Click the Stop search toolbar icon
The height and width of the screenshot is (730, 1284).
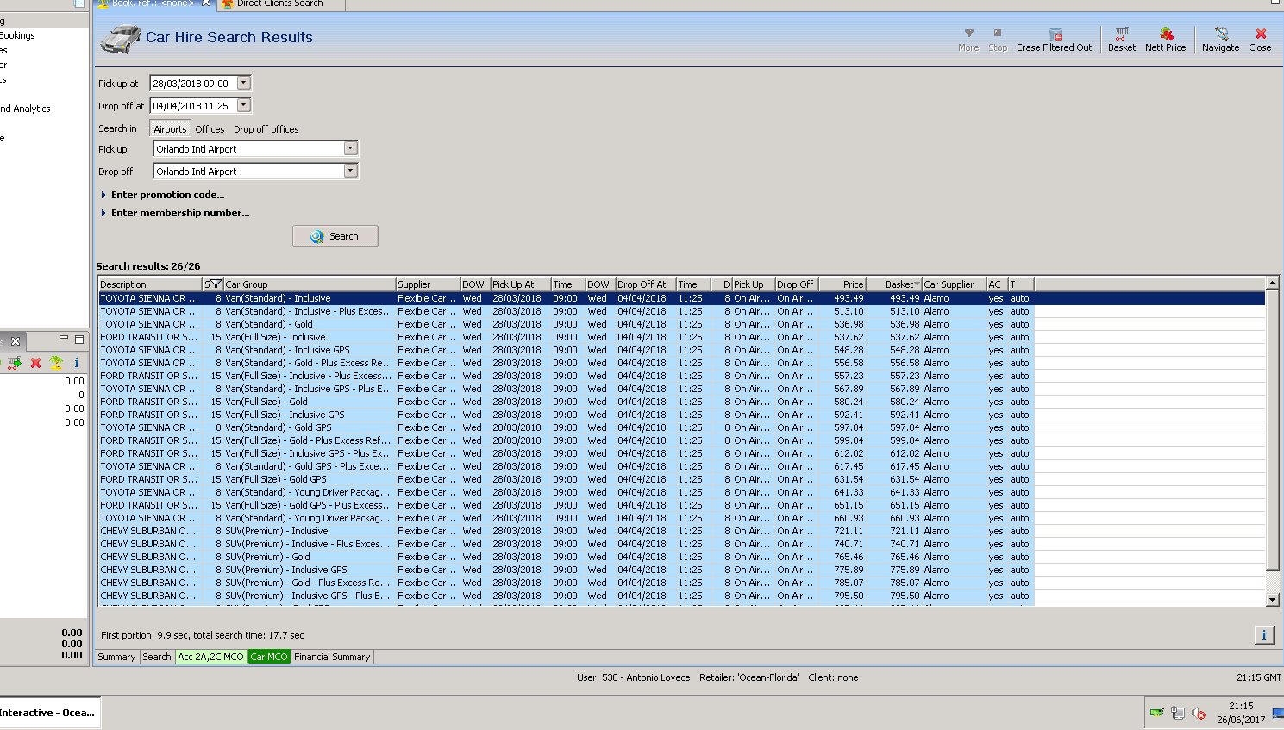(998, 39)
